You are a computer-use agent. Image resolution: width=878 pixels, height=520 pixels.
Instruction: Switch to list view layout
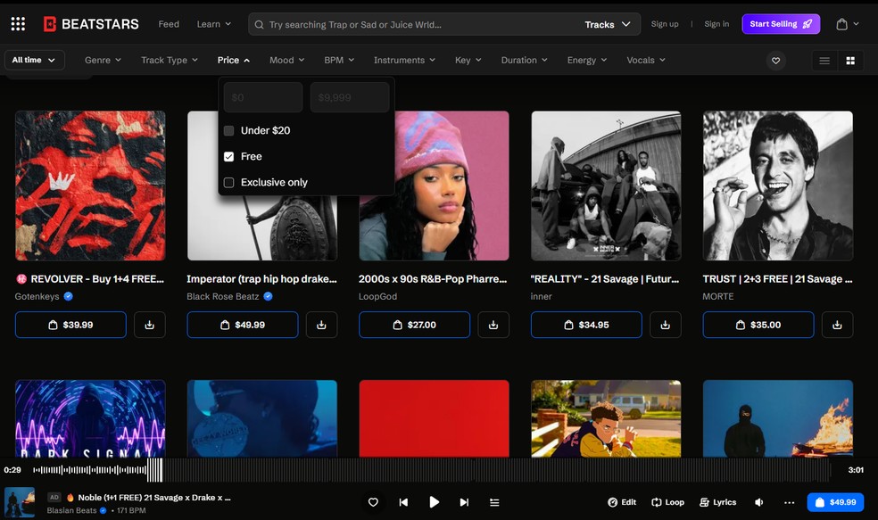(824, 61)
